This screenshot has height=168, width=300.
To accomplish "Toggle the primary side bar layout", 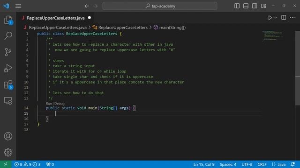I will pos(237,6).
